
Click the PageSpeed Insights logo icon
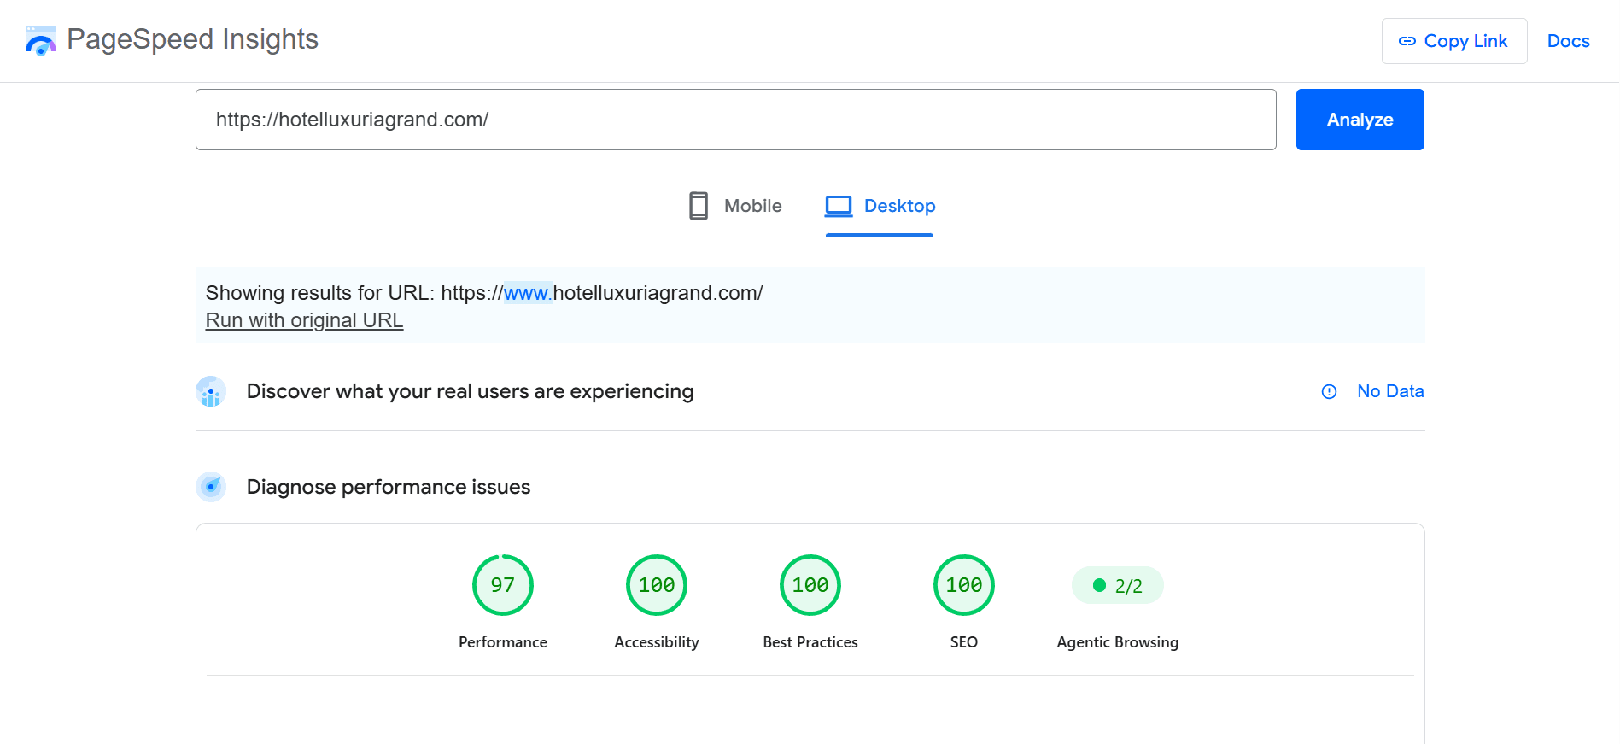pyautogui.click(x=40, y=40)
